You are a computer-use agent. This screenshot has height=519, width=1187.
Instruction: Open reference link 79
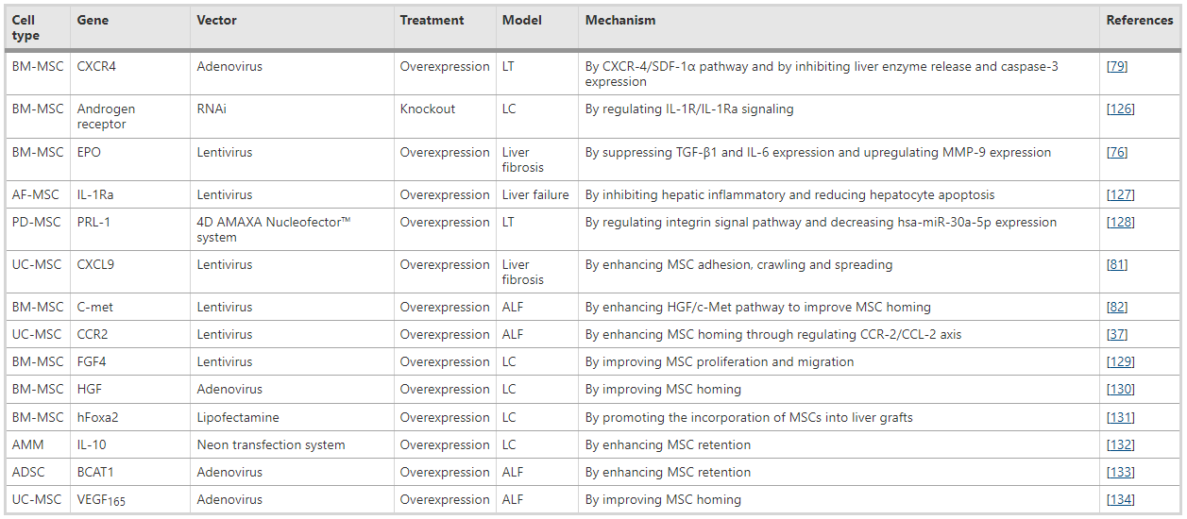[1117, 67]
